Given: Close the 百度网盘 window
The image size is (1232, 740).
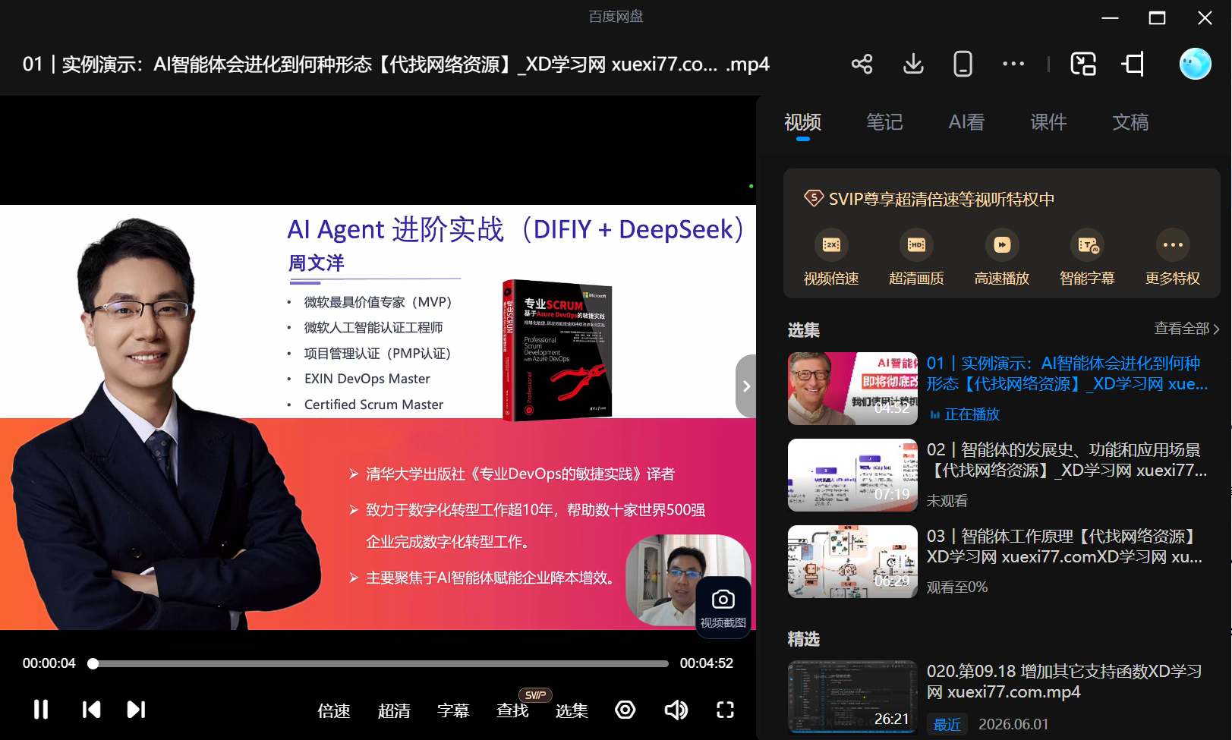Looking at the screenshot, I should point(1205,17).
